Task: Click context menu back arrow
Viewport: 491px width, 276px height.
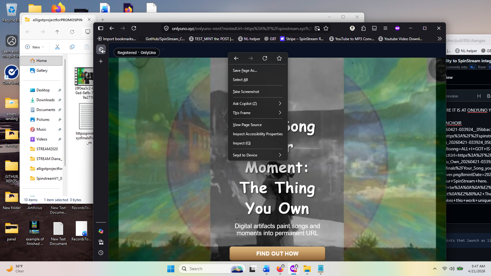Action: (236, 58)
